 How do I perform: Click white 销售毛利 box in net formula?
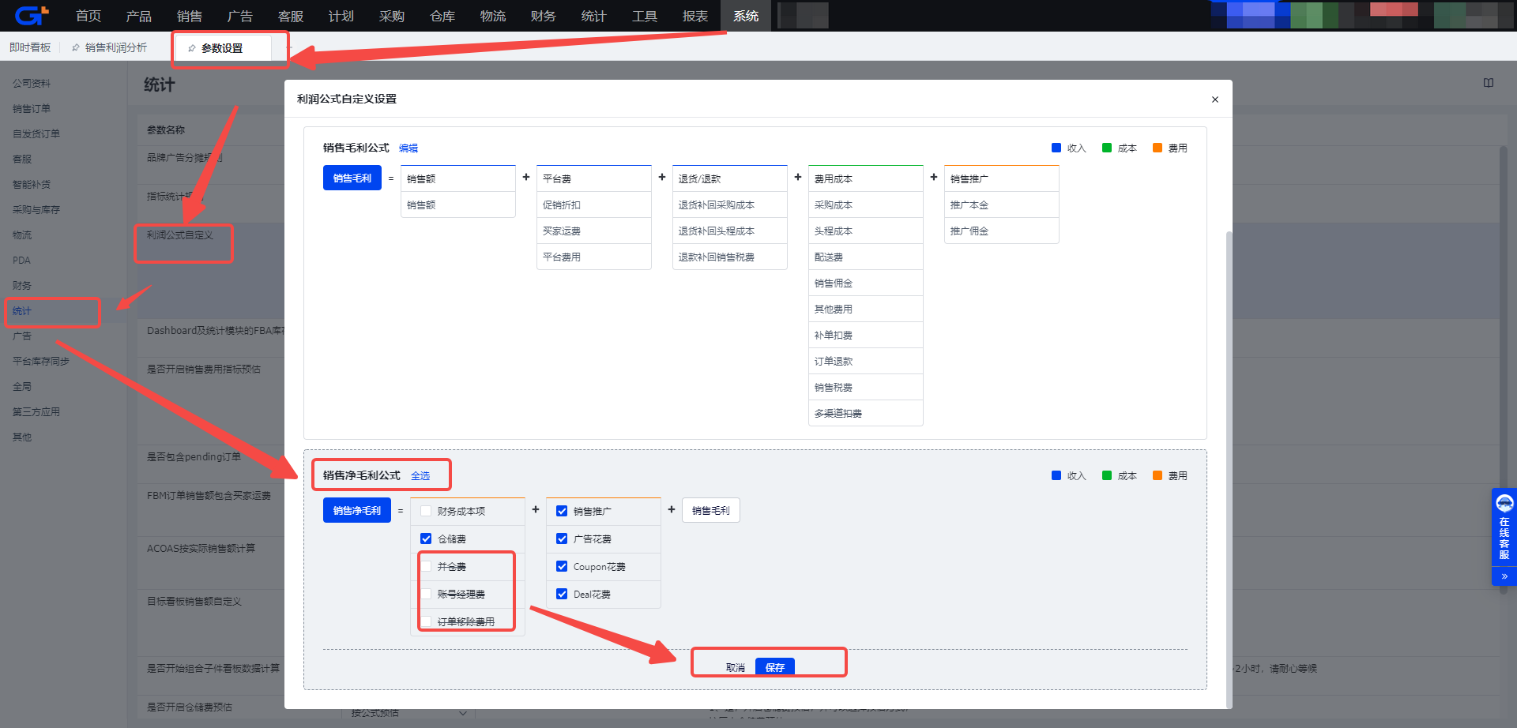pyautogui.click(x=711, y=511)
